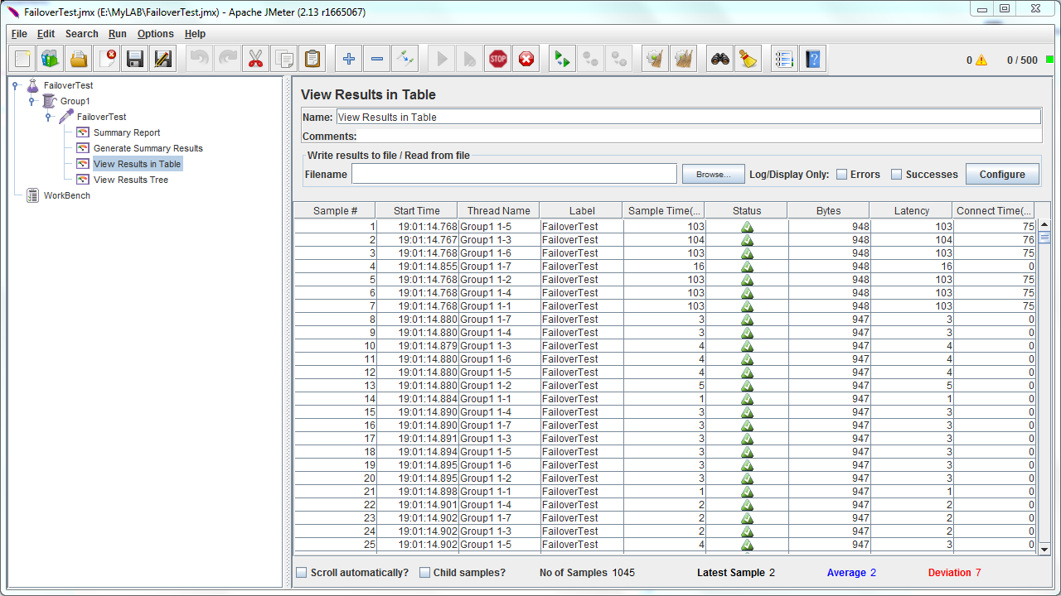This screenshot has width=1061, height=596.
Task: Click the Toggle enable/disable icon
Action: (405, 59)
